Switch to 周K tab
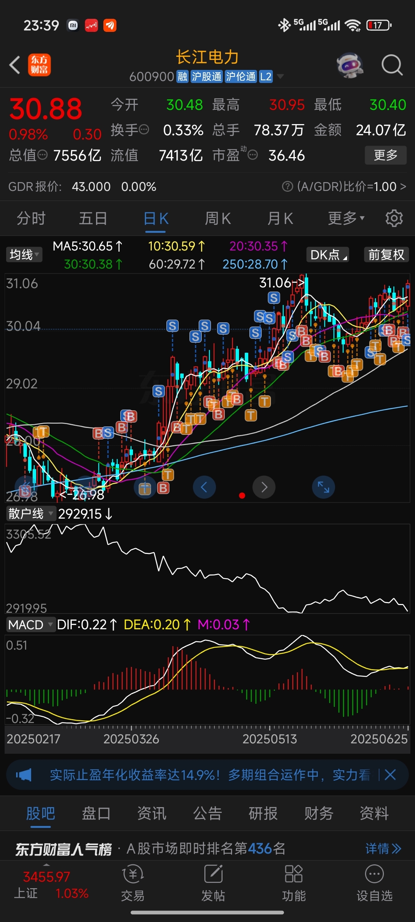The image size is (415, 922). (218, 219)
